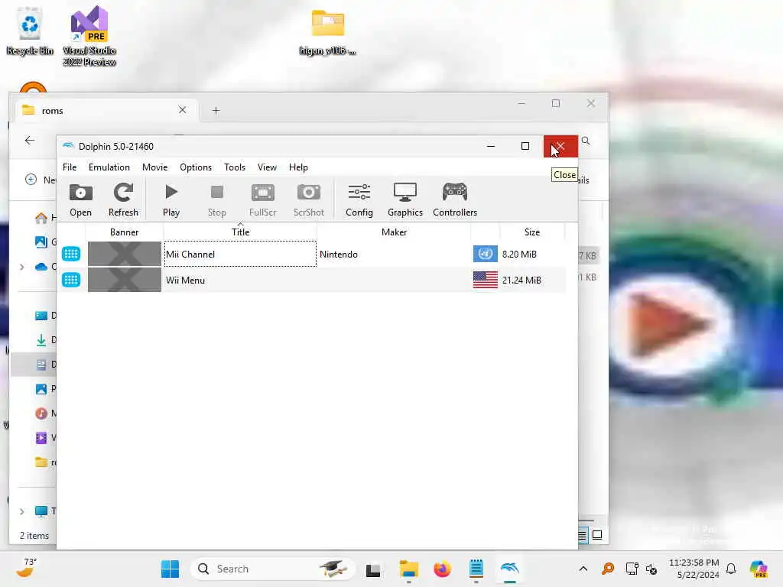Click the Dolphin logo in the title bar
Image resolution: width=783 pixels, height=587 pixels.
[68, 146]
